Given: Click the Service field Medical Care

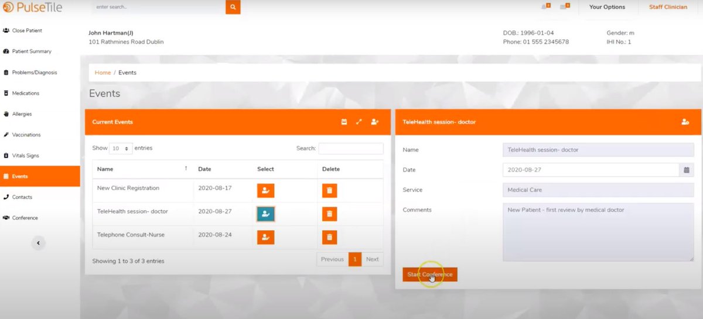Looking at the screenshot, I should coord(598,190).
